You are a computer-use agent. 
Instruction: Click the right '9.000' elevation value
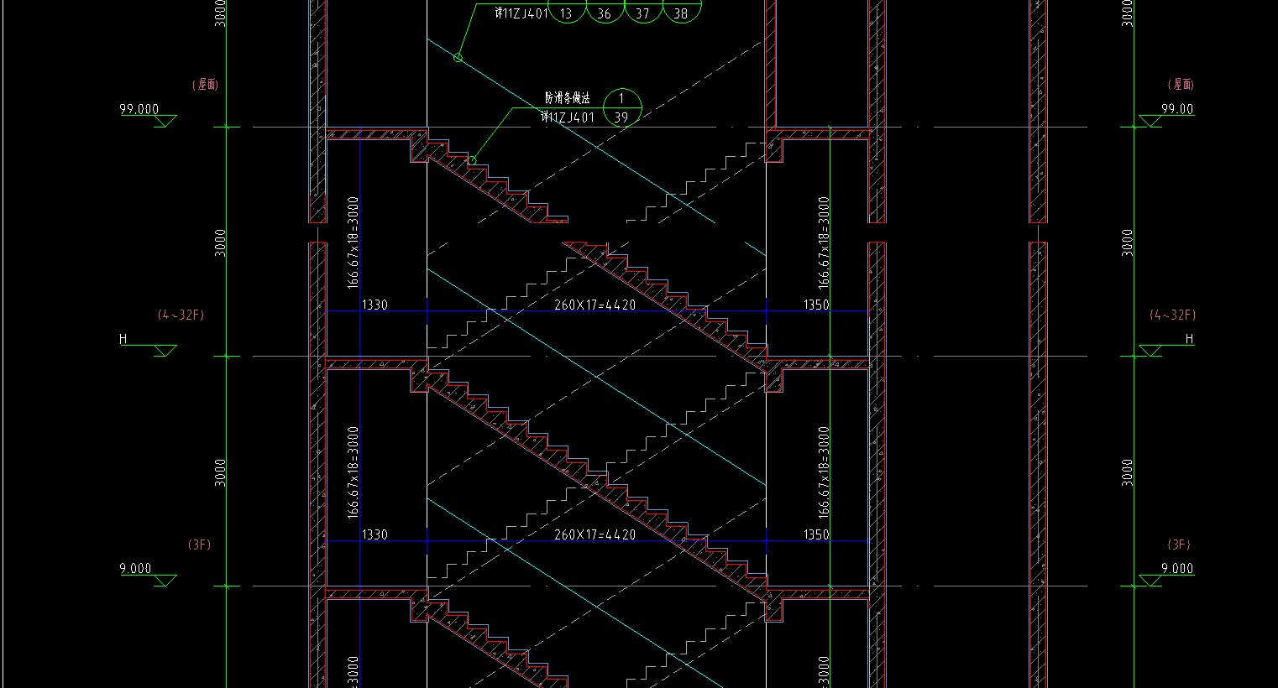coord(1177,569)
